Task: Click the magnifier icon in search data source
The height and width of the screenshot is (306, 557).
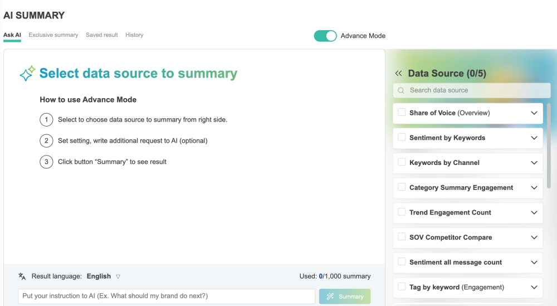Action: 401,91
